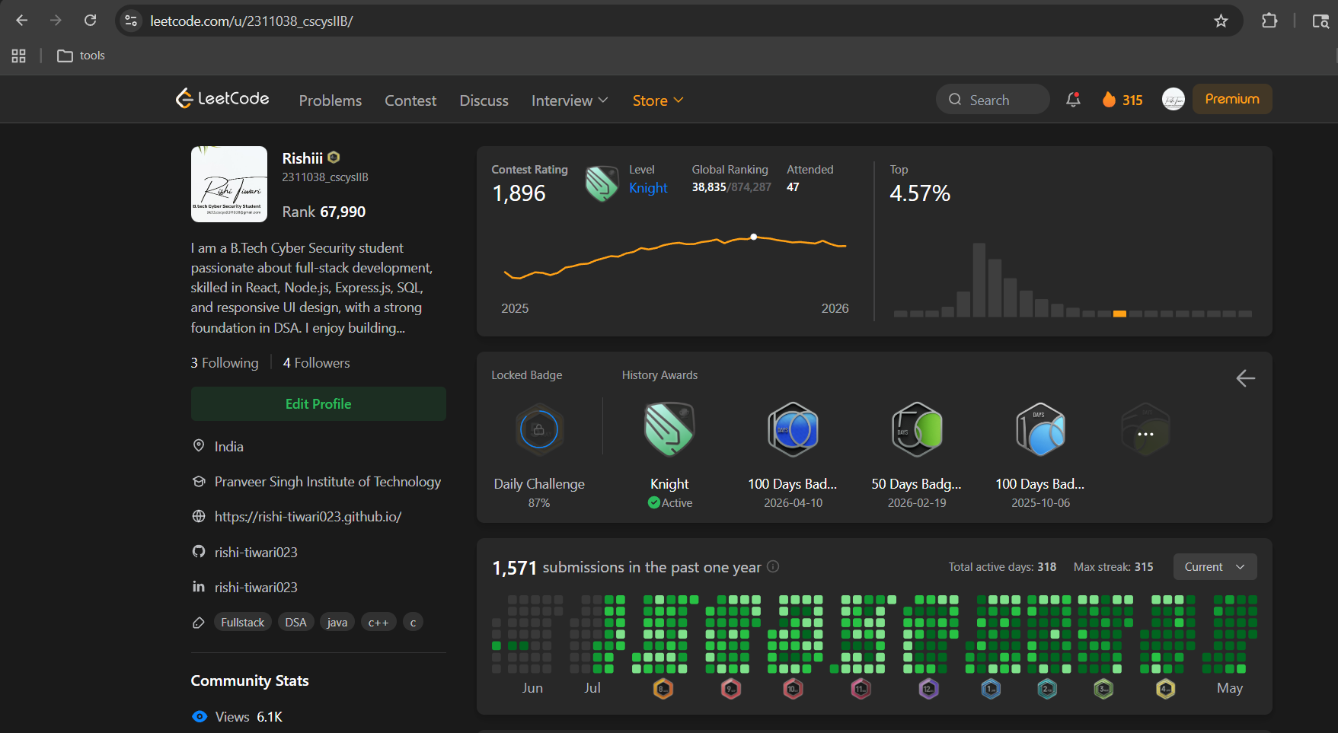Click the browser address bar URL
The height and width of the screenshot is (733, 1338).
point(251,21)
